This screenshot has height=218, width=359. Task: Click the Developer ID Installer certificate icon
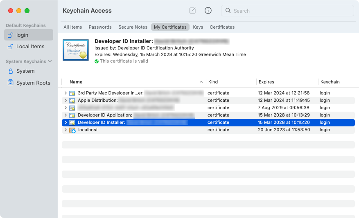point(72,123)
